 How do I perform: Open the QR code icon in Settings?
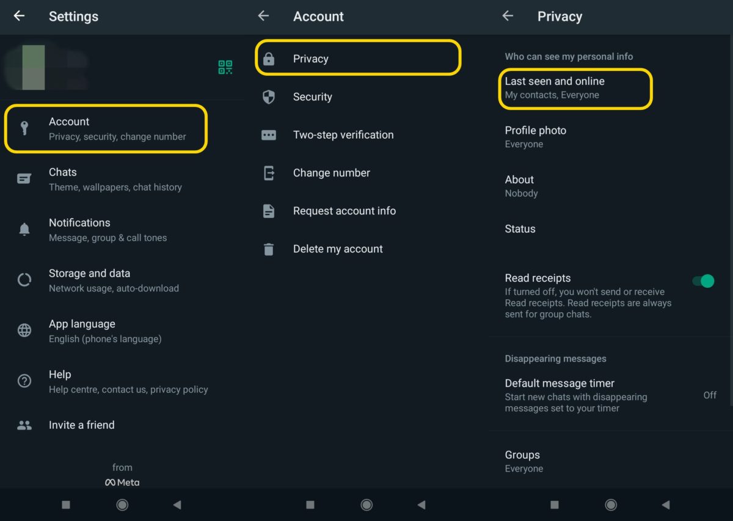(x=225, y=67)
